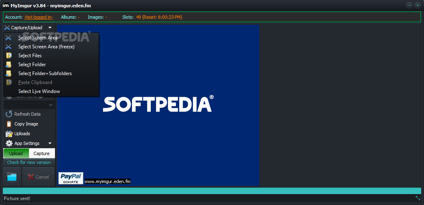This screenshot has width=424, height=205.
Task: Choose Select Folder+Subfolders menu entry
Action: (x=51, y=73)
